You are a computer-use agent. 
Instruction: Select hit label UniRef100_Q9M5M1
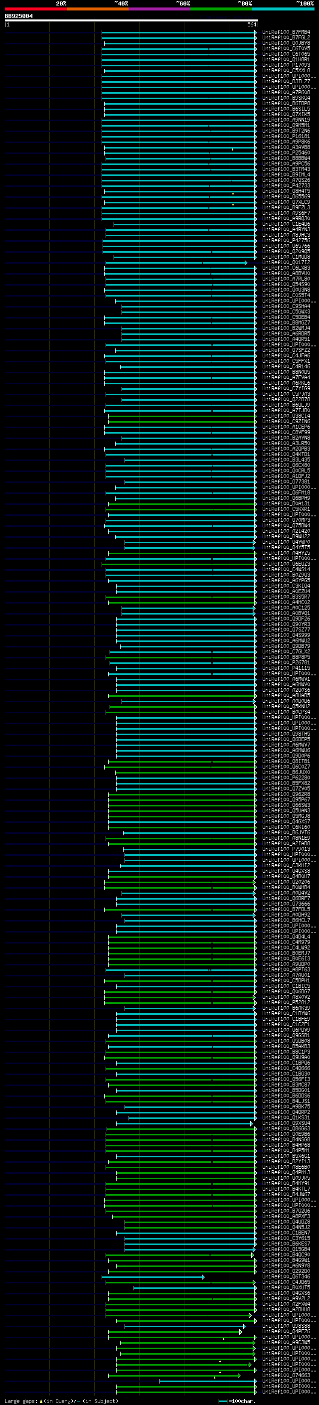point(286,126)
